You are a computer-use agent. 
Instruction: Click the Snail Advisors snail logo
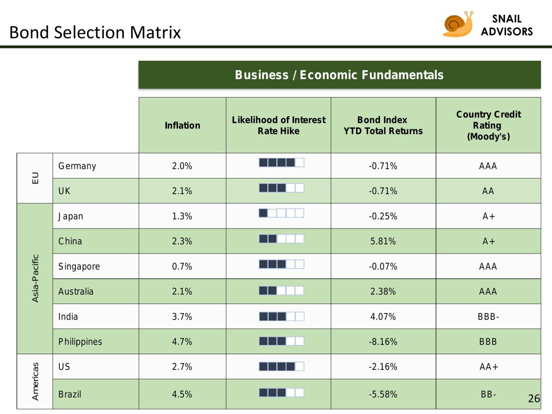point(458,24)
